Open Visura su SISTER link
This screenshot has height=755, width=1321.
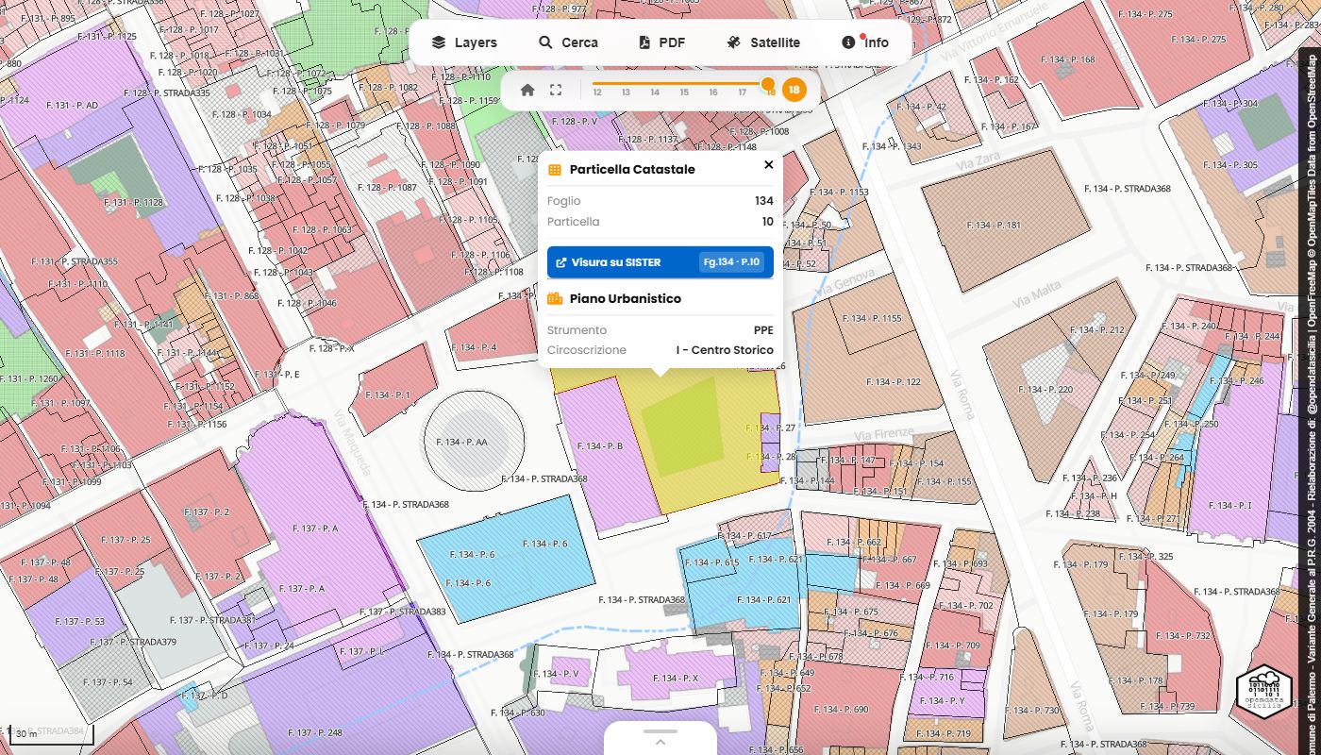660,262
